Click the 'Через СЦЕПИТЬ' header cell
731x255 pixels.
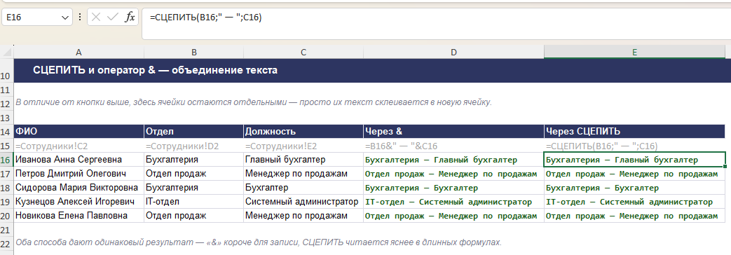[x=634, y=132]
